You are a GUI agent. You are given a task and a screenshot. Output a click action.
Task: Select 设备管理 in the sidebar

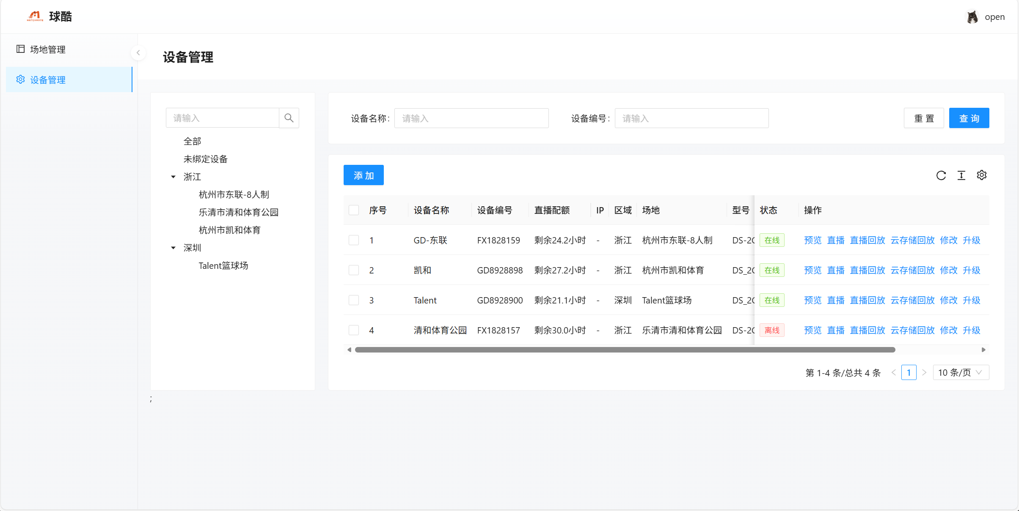click(47, 79)
